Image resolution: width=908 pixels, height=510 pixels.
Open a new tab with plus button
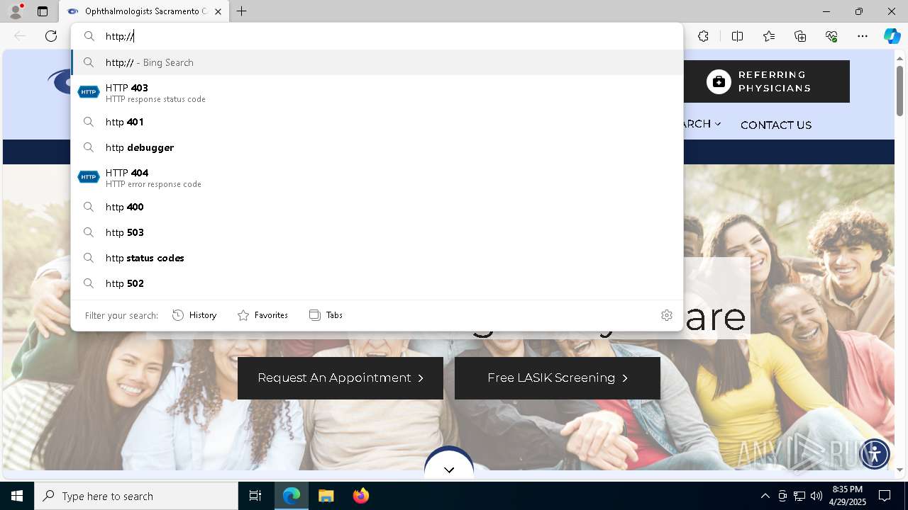[242, 11]
